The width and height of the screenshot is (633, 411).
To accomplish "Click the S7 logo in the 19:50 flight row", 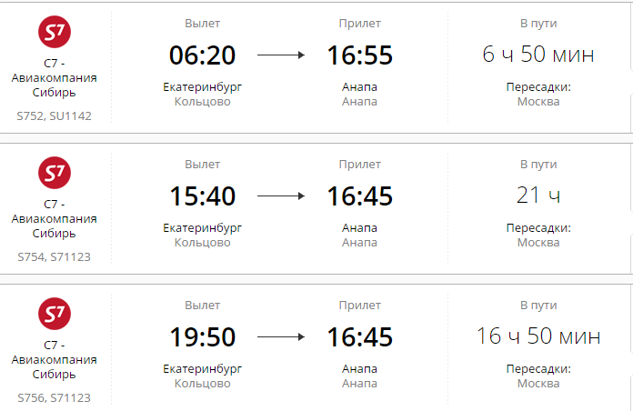I will pos(54,314).
